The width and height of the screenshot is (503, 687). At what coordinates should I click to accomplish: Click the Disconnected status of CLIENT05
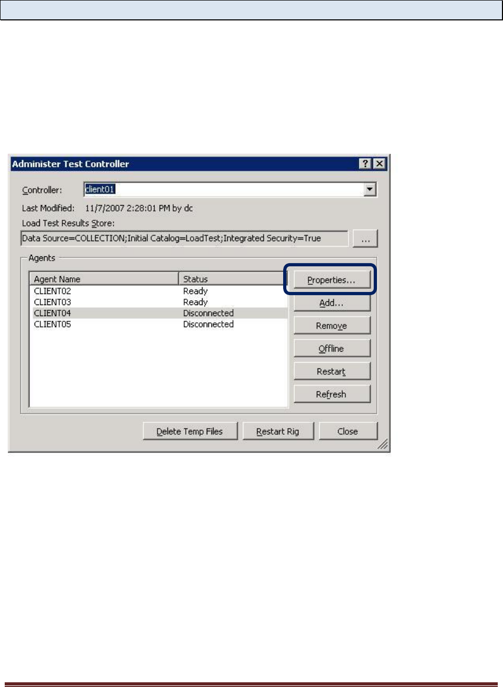tap(208, 324)
